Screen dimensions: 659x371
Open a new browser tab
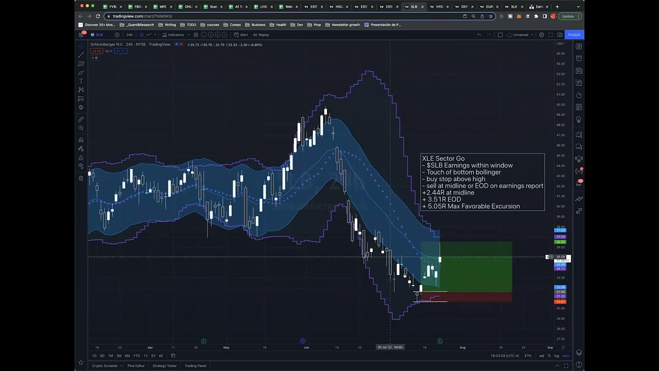(557, 7)
